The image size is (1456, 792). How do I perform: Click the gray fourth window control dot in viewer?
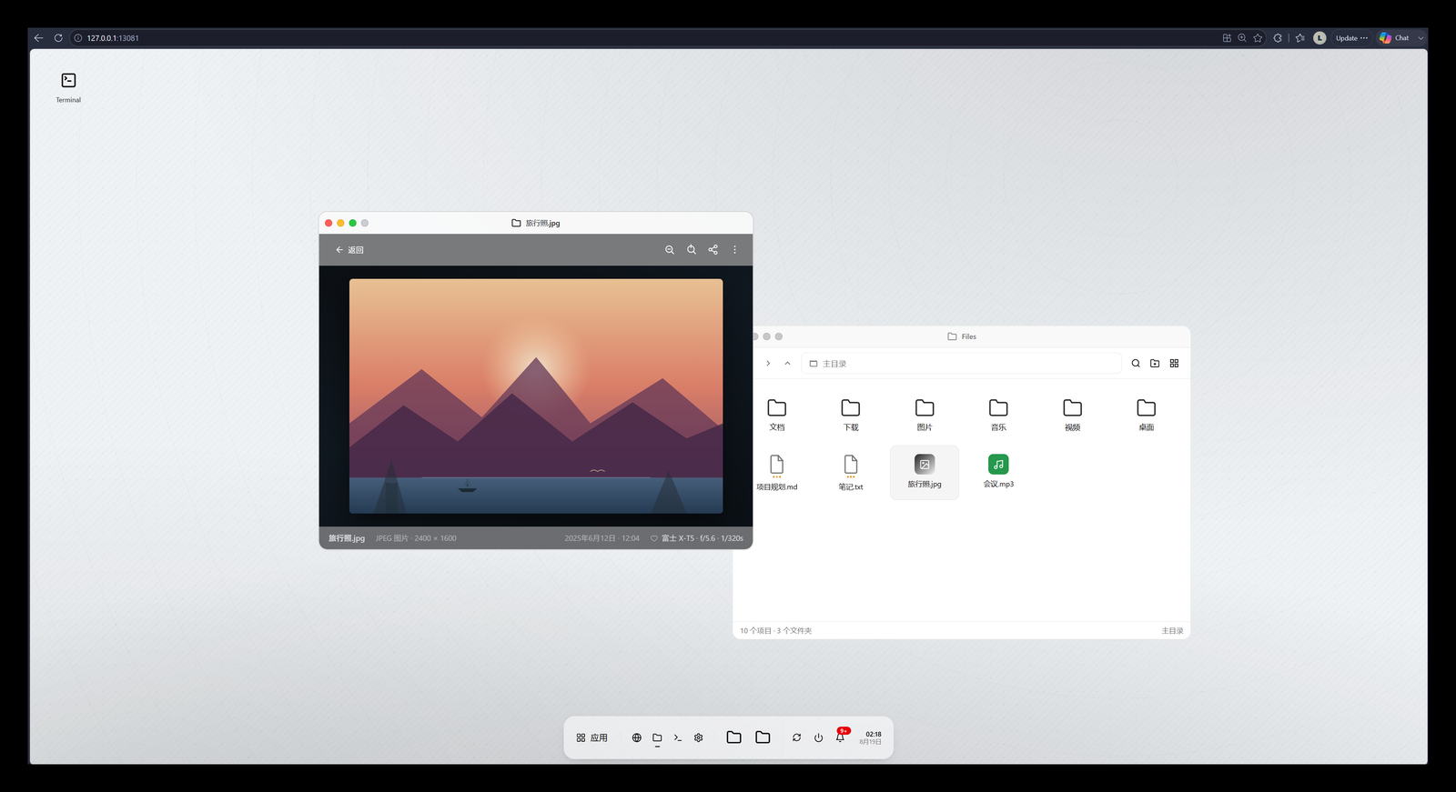[x=365, y=223]
